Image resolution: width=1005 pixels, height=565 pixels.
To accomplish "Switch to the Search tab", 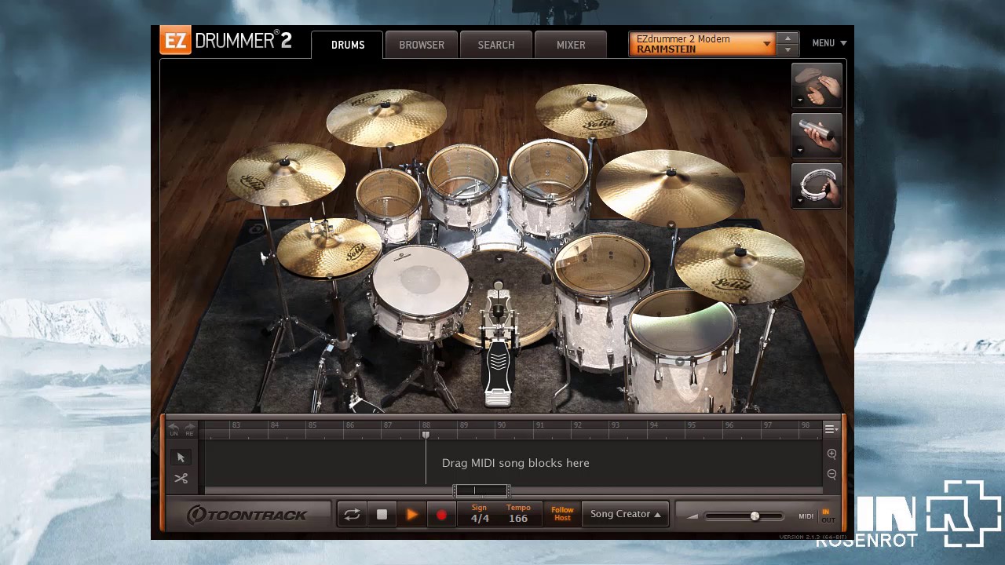I will tap(496, 45).
